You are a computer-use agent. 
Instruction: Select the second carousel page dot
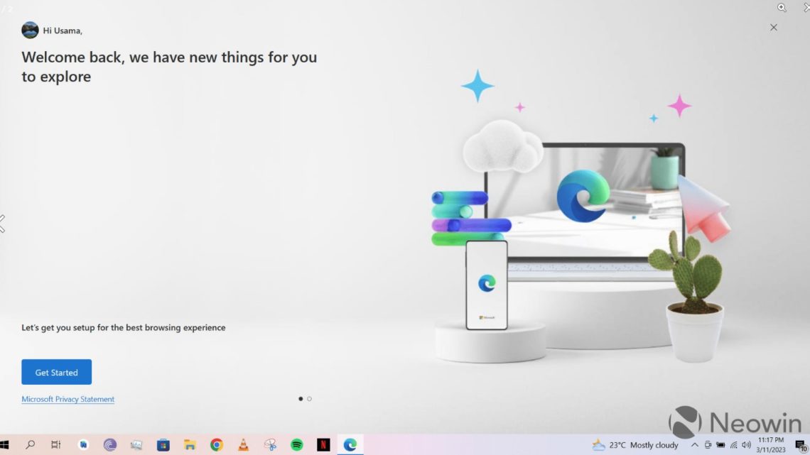310,398
